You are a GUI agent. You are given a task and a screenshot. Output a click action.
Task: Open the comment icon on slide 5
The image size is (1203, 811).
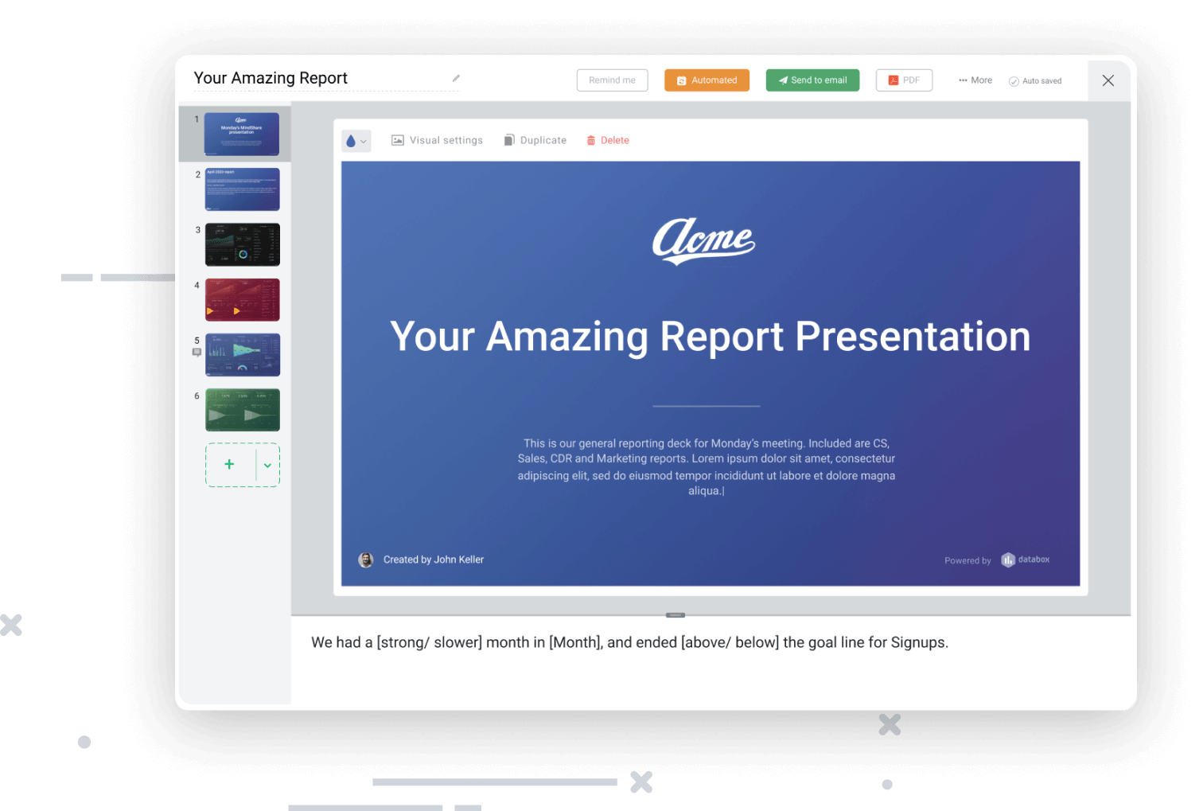pos(197,352)
